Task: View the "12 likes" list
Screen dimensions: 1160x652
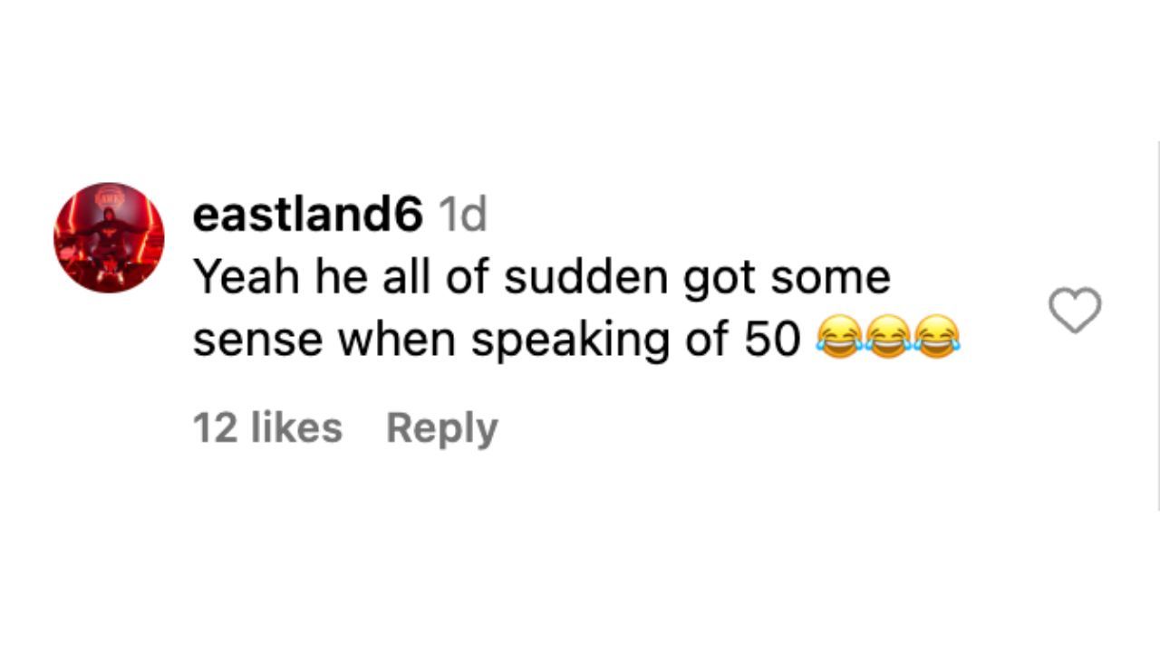Action: pyautogui.click(x=267, y=427)
